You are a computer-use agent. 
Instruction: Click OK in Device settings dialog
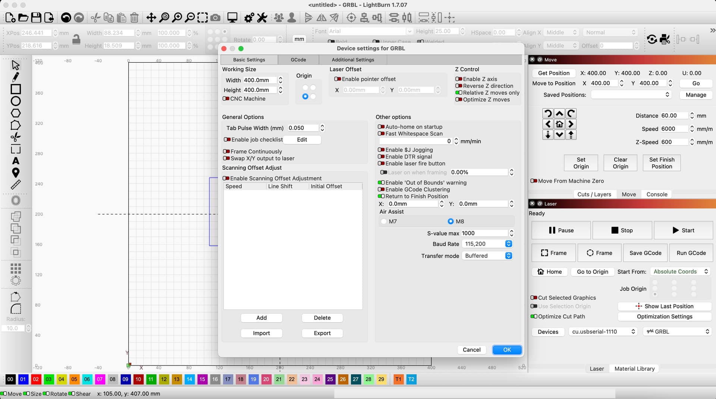[507, 350]
